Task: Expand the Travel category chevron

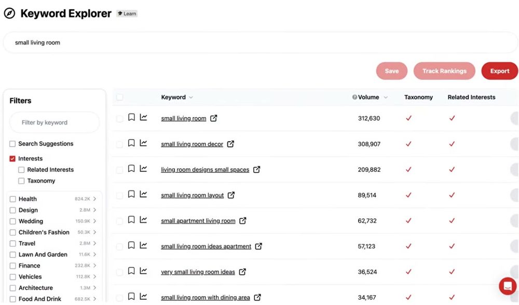Action: (94, 243)
